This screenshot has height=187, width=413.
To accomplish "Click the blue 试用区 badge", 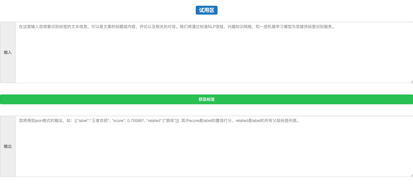I will pos(206,10).
